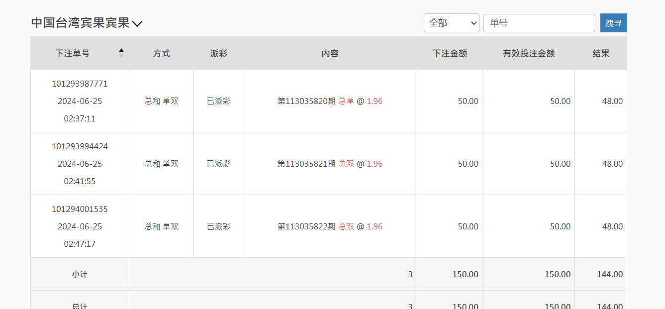Sort by the 下注单号 sort arrows icon

121,53
